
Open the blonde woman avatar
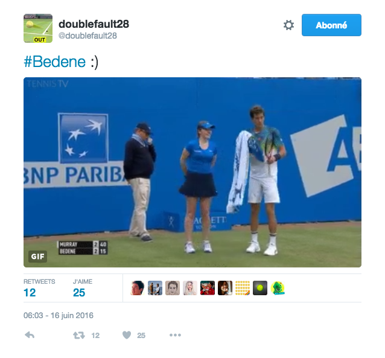(x=190, y=288)
